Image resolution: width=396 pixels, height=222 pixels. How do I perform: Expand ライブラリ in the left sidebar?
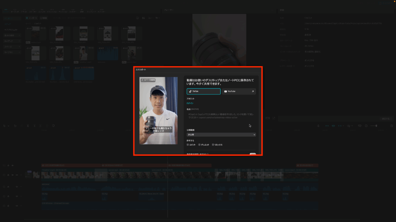tap(12, 52)
